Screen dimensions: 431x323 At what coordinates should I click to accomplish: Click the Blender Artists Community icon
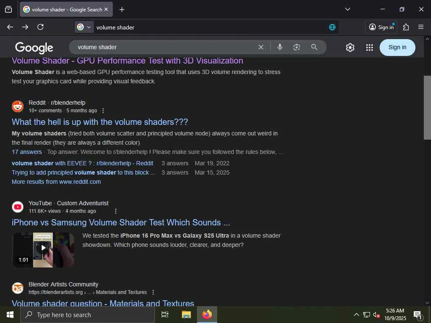click(x=18, y=288)
